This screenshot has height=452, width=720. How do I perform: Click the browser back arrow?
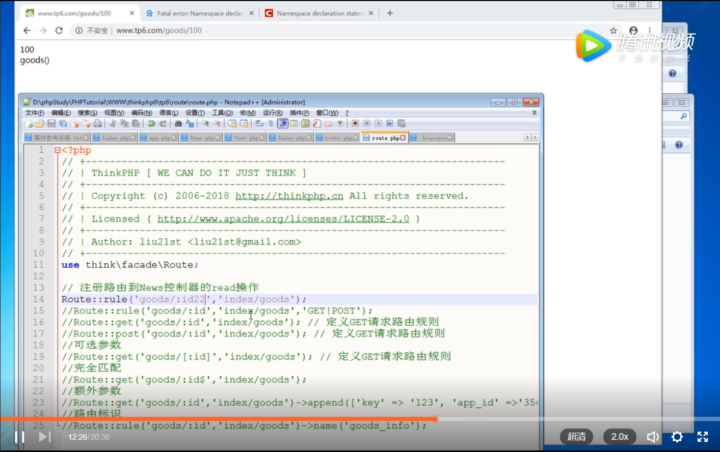click(x=27, y=31)
